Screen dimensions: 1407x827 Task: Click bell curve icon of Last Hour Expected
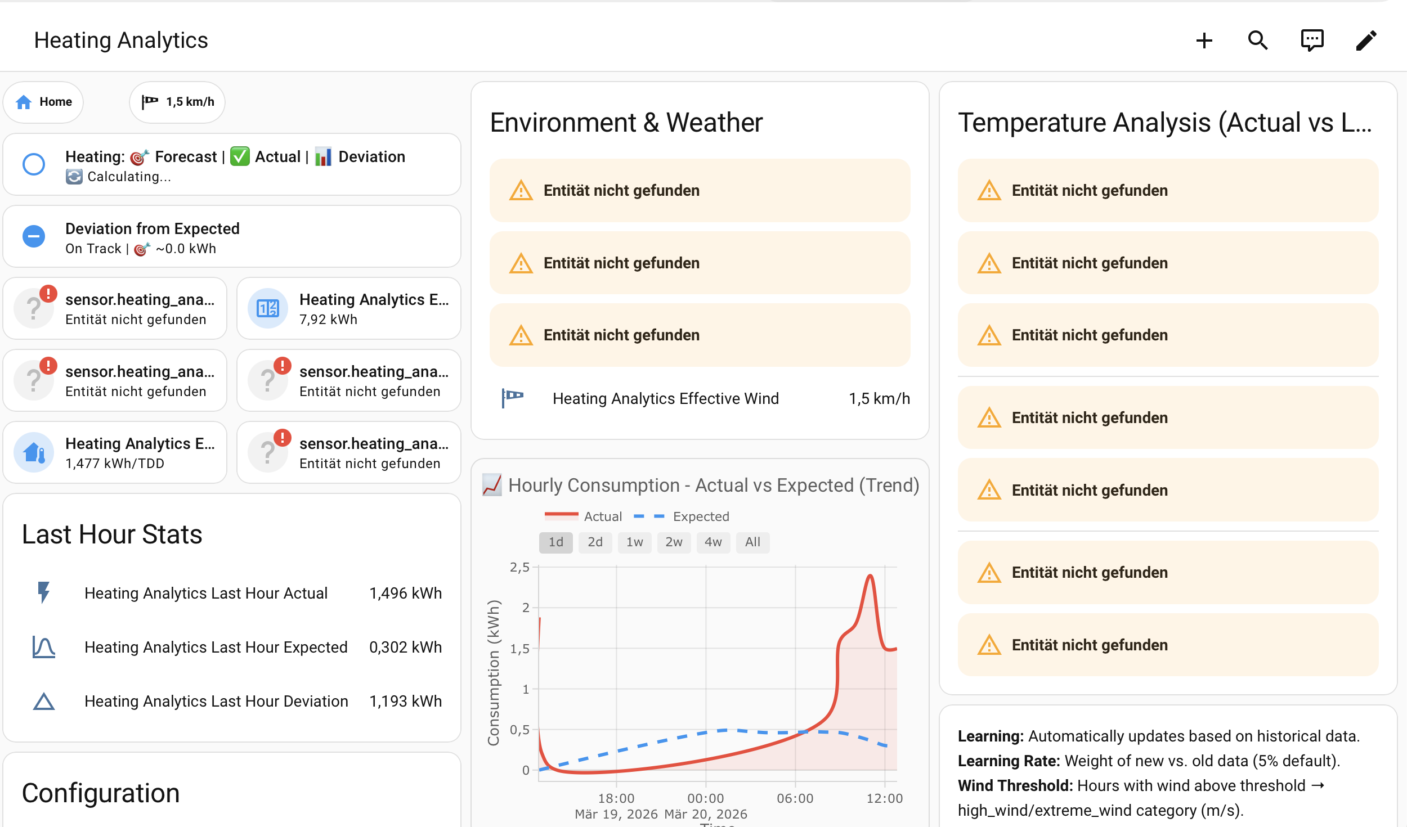point(43,647)
